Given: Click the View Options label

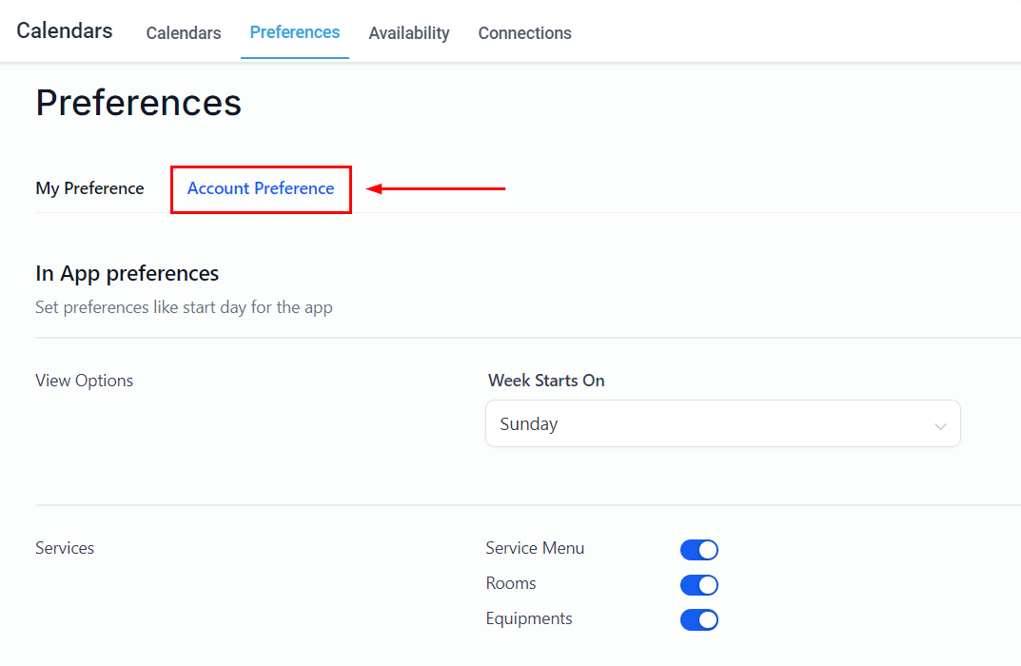Looking at the screenshot, I should click(x=85, y=381).
